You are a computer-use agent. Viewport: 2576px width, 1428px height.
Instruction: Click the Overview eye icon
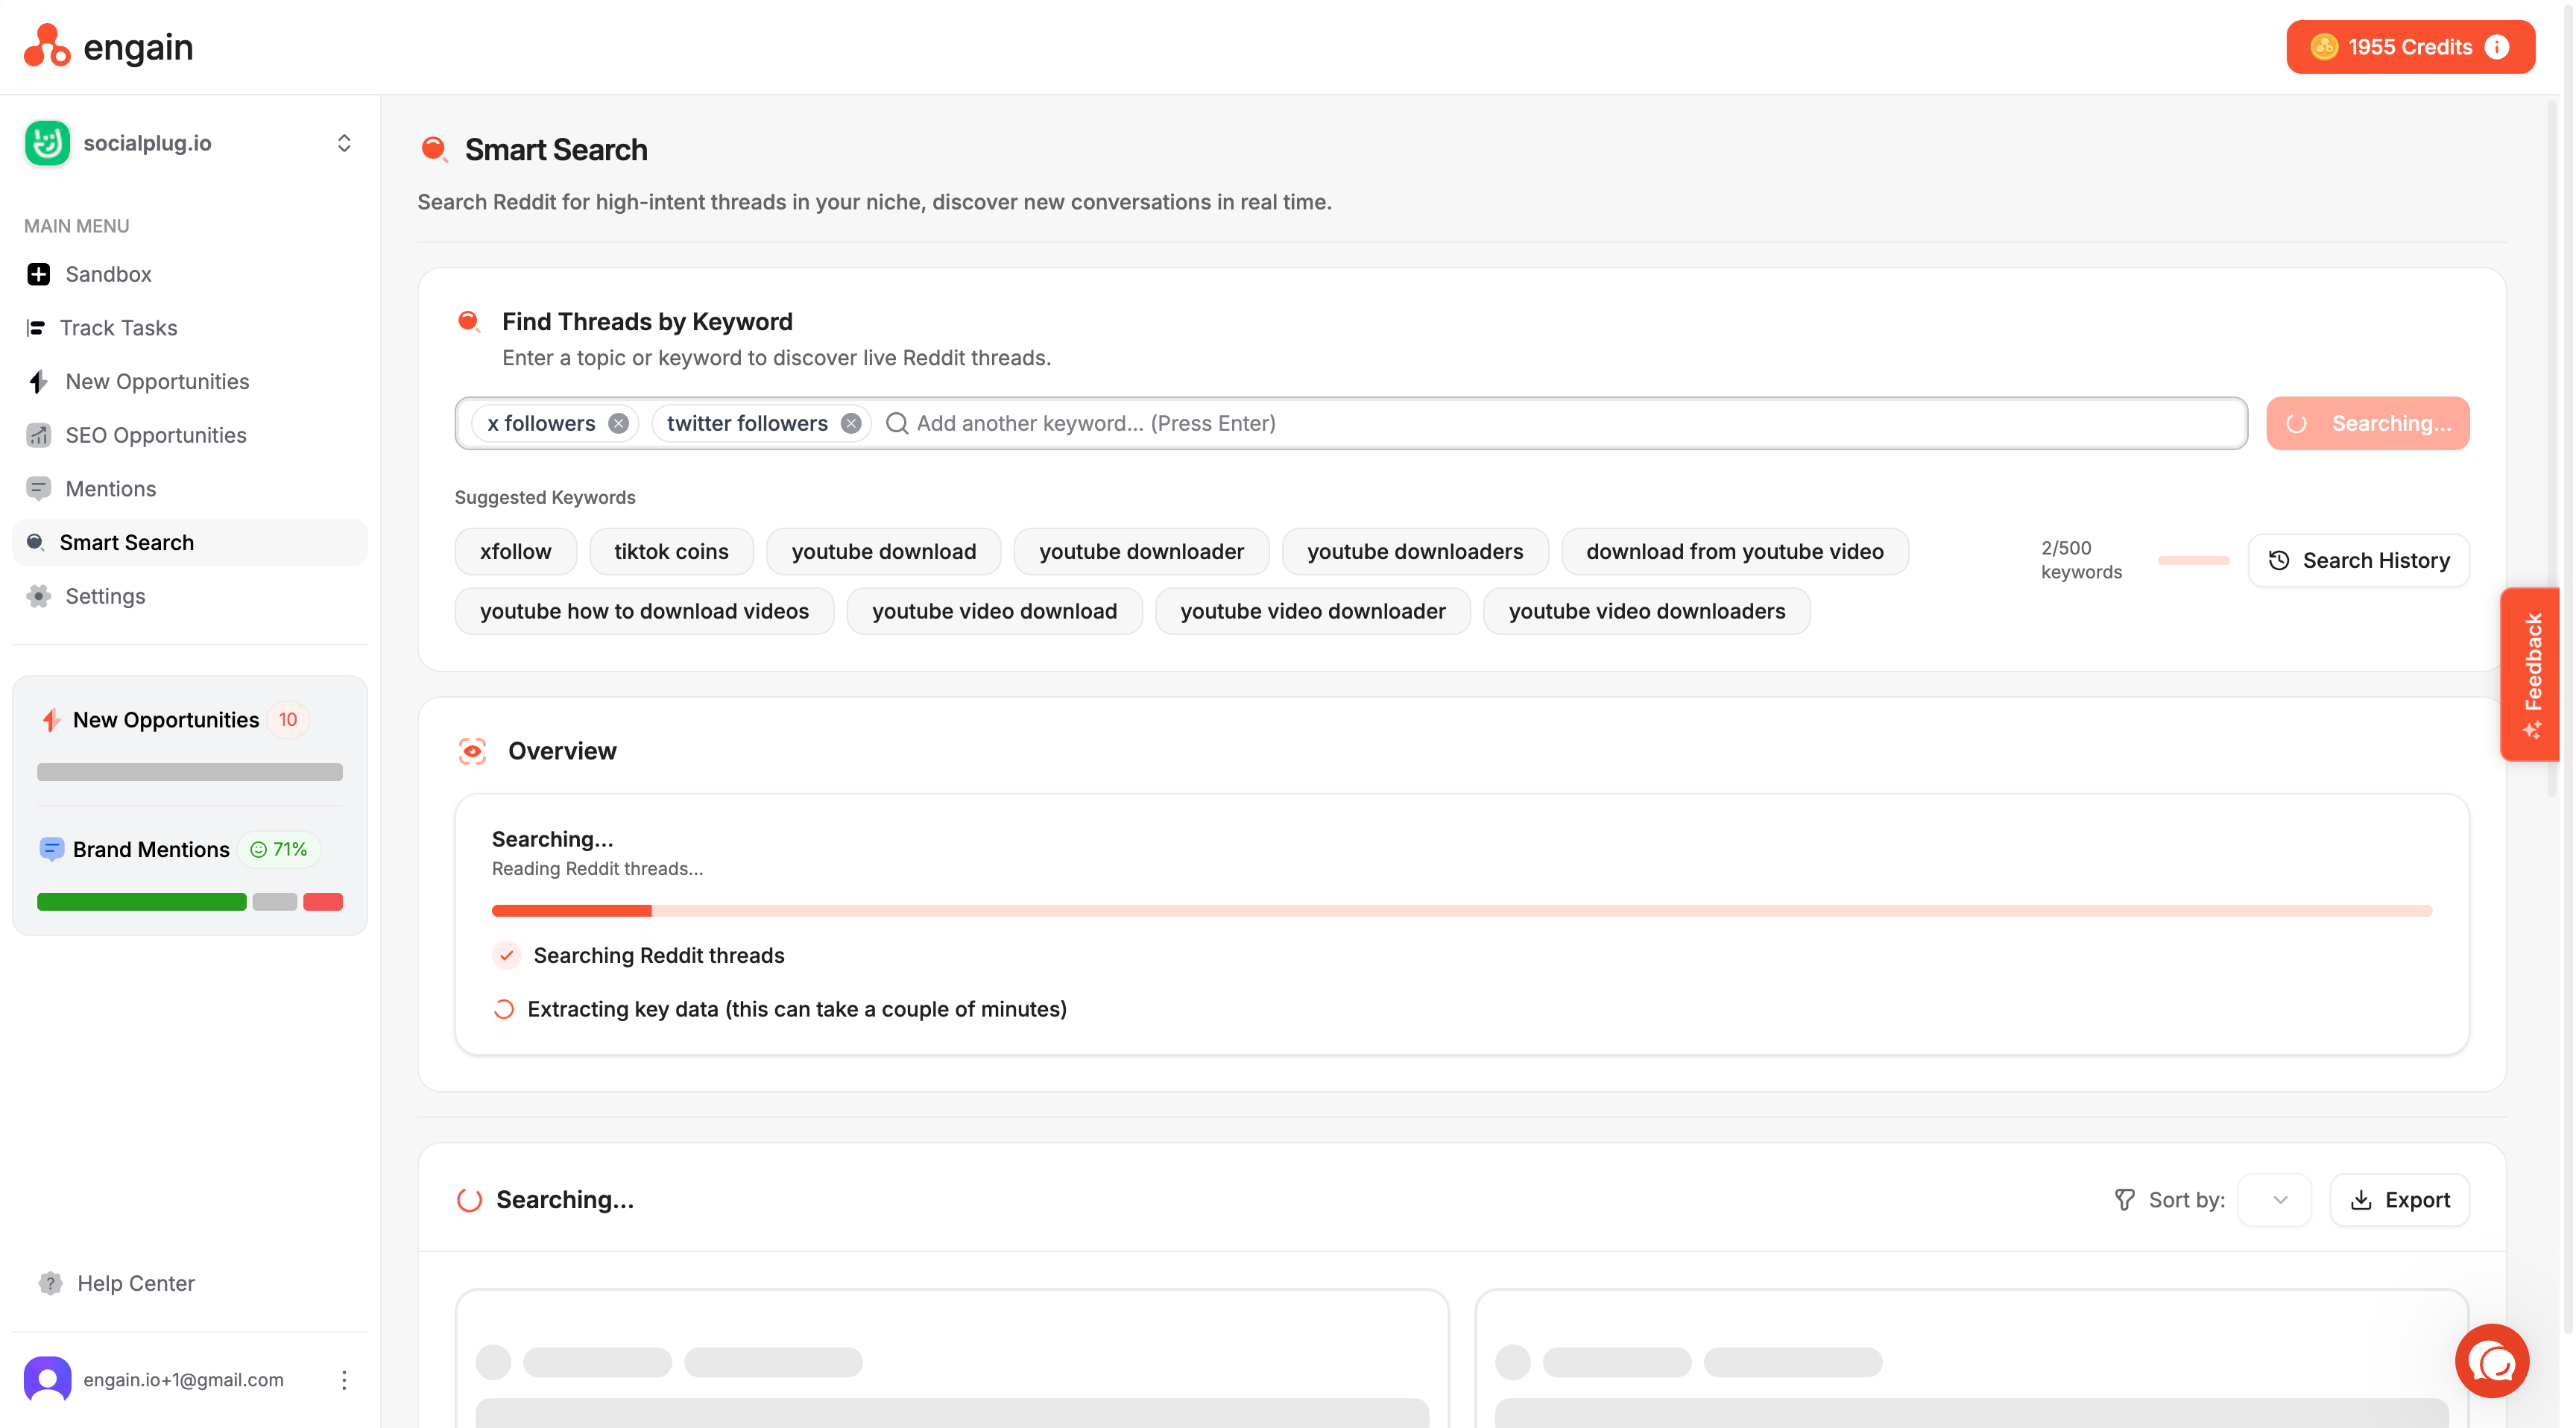pyautogui.click(x=472, y=751)
